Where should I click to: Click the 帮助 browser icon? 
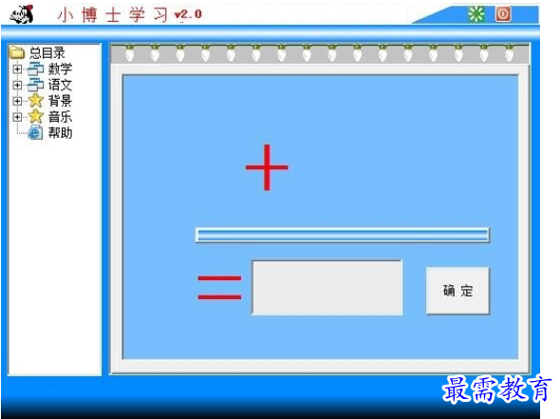pyautogui.click(x=35, y=133)
